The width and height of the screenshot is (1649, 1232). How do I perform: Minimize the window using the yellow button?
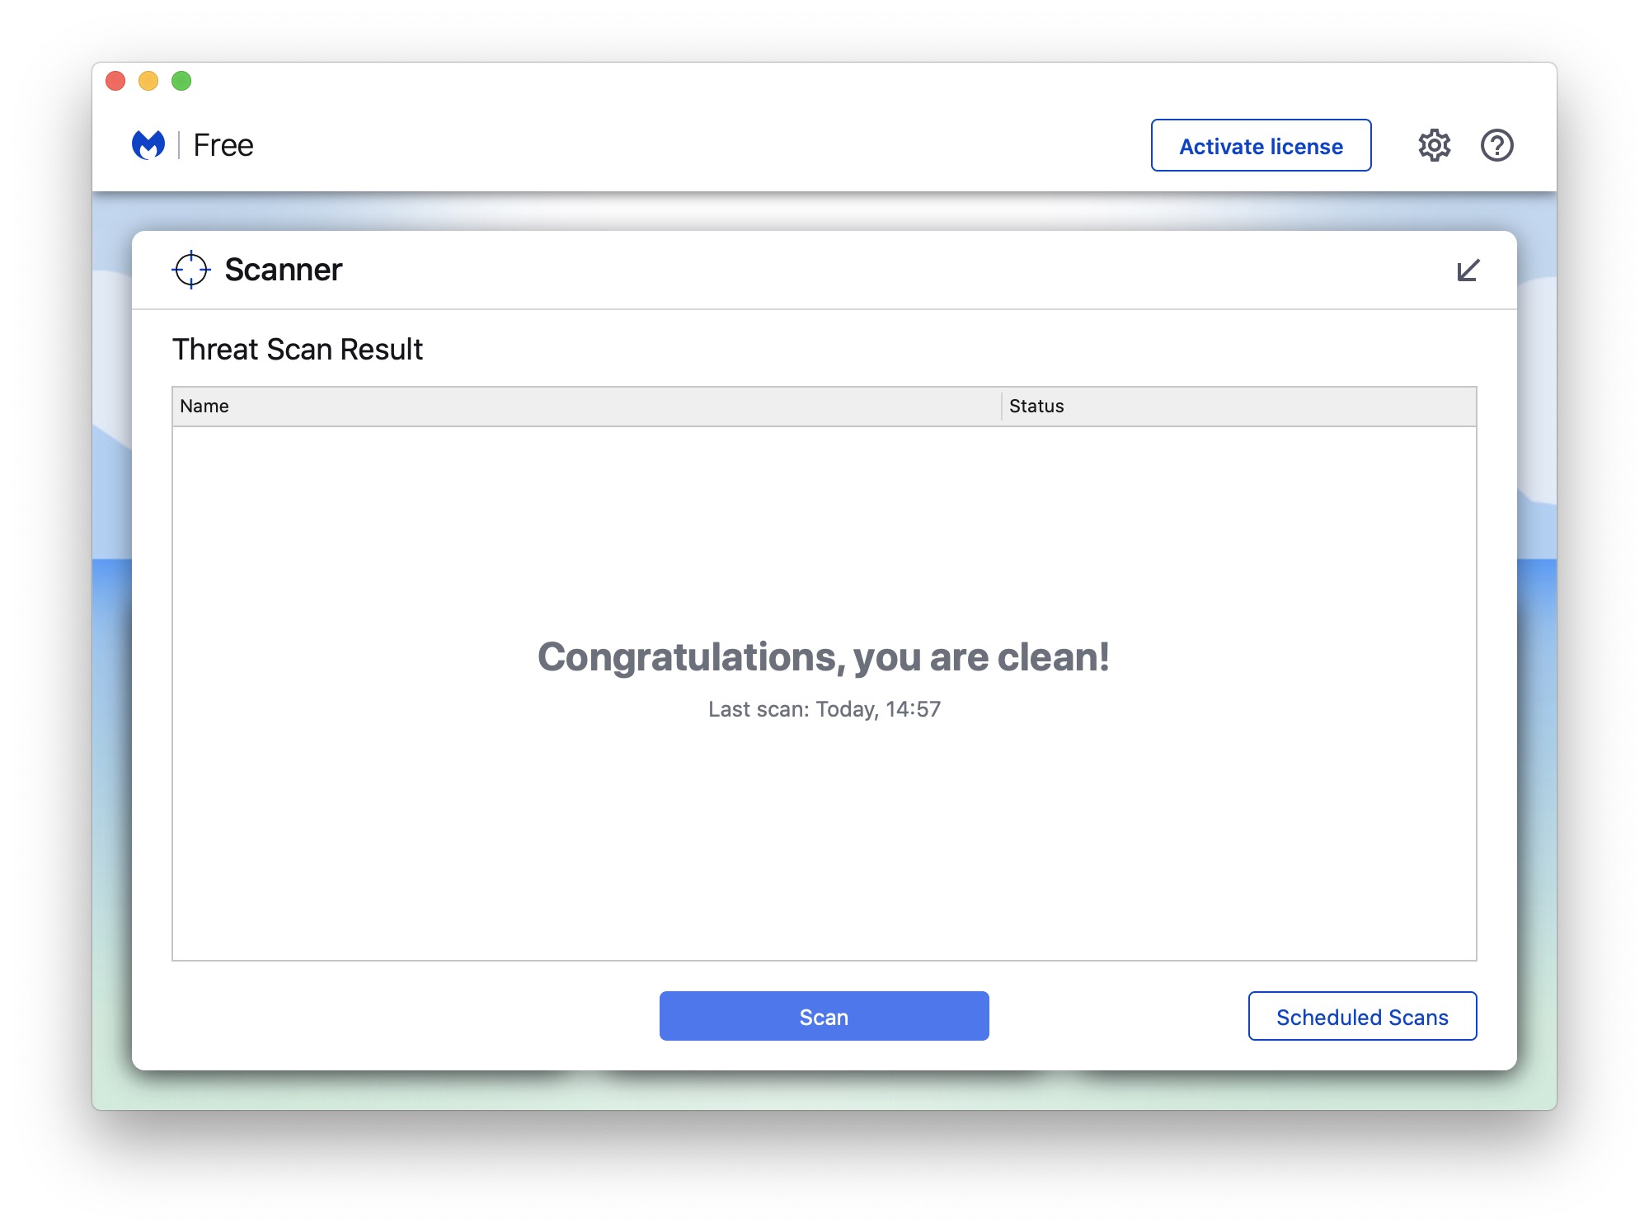(x=148, y=81)
